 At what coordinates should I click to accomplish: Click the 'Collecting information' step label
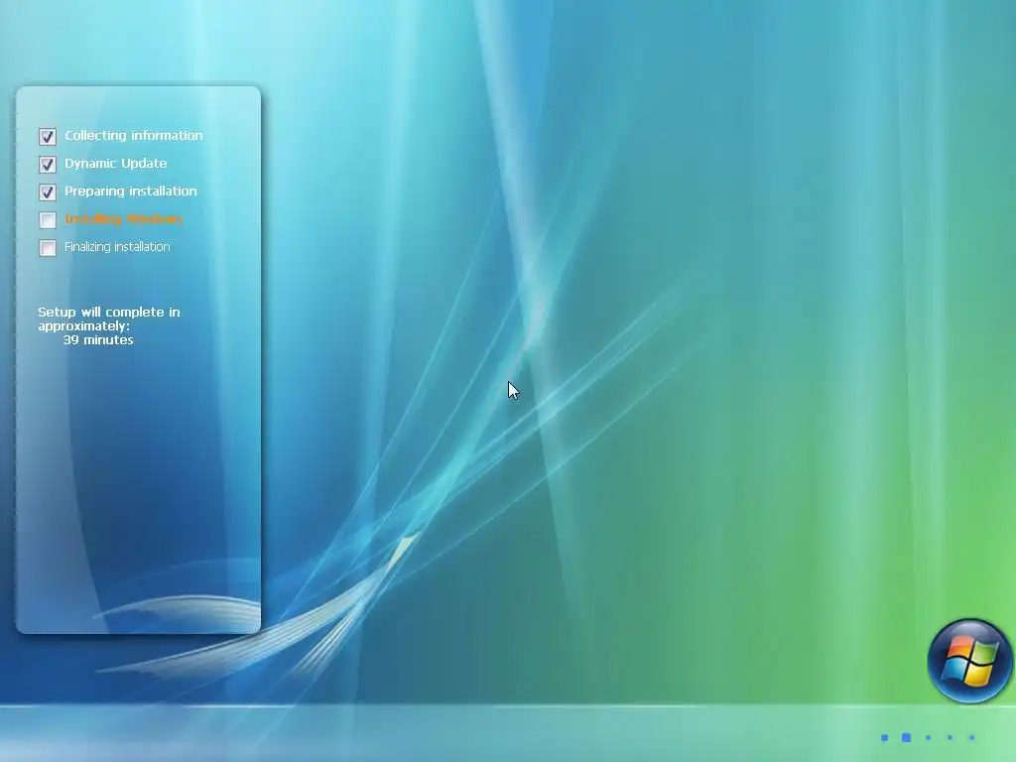click(x=134, y=135)
